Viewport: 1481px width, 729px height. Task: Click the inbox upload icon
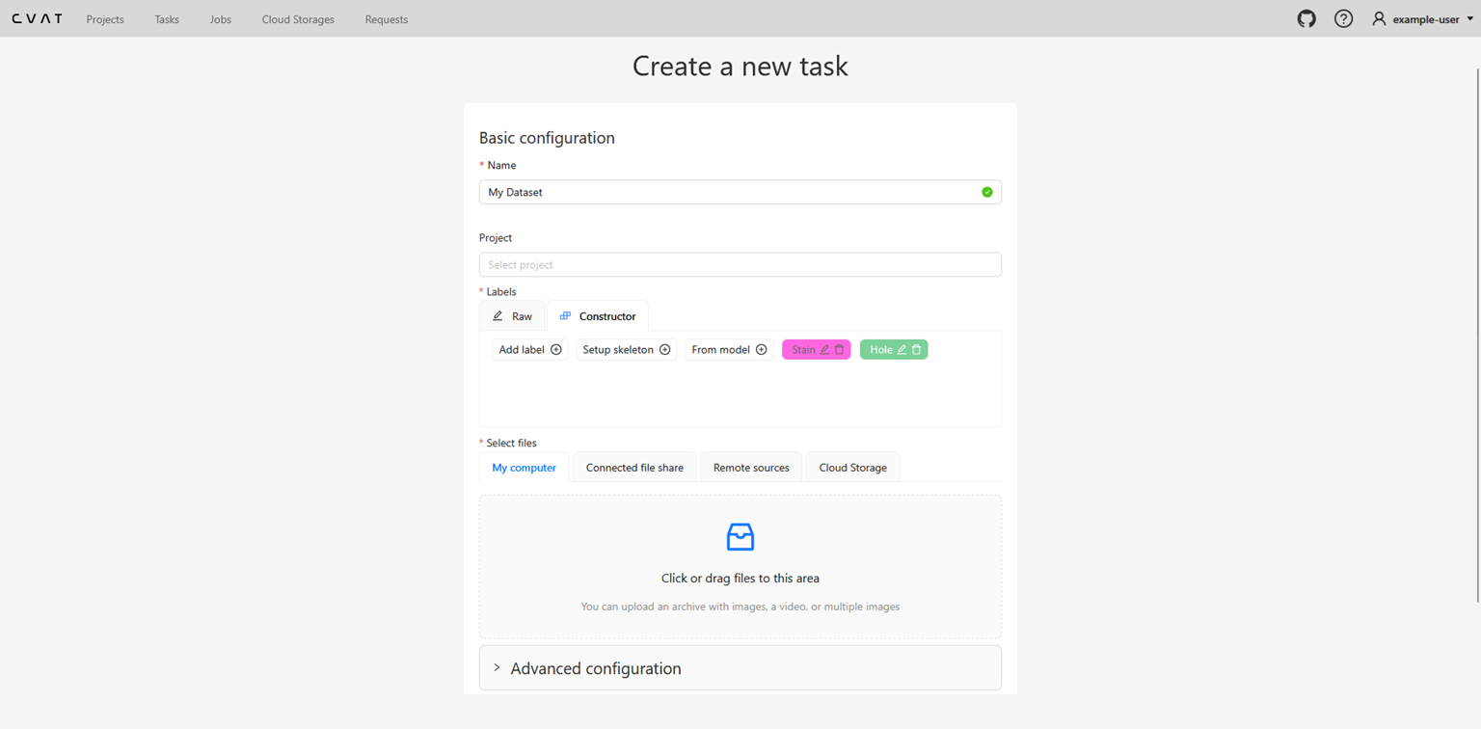click(x=740, y=537)
